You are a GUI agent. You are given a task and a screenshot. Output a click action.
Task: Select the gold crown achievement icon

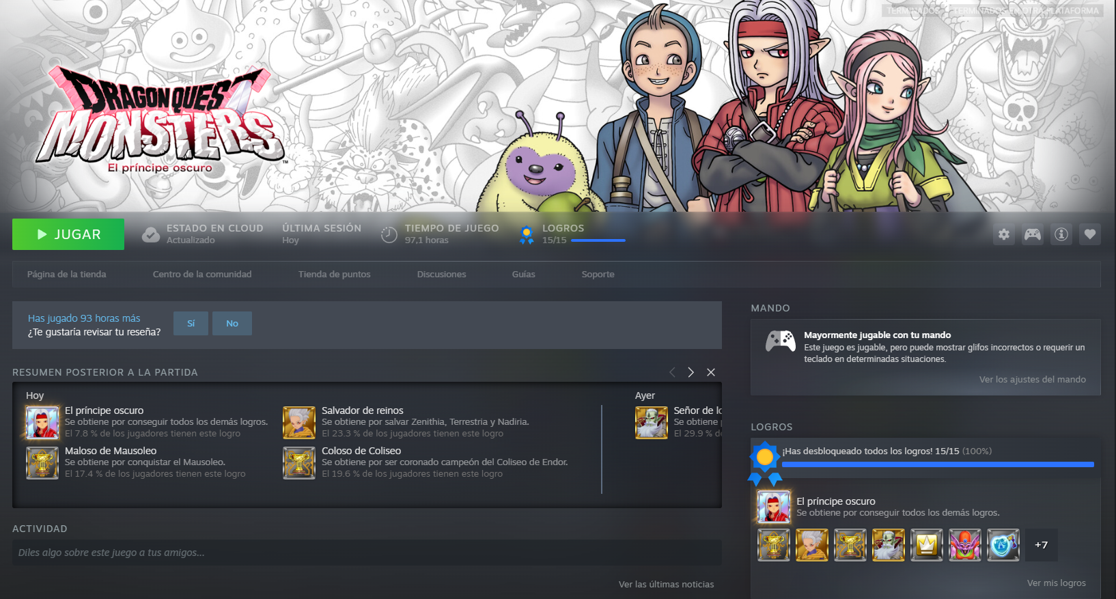927,545
